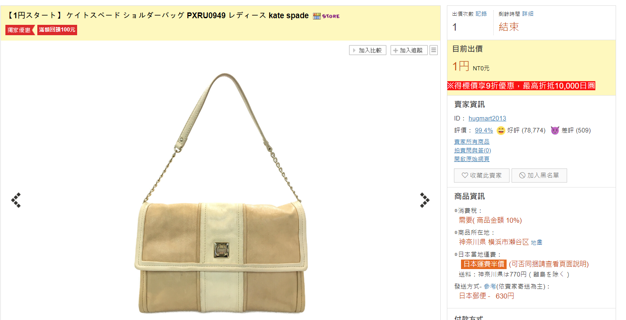Show the previous product image arrow
Image resolution: width=626 pixels, height=320 pixels.
click(16, 200)
